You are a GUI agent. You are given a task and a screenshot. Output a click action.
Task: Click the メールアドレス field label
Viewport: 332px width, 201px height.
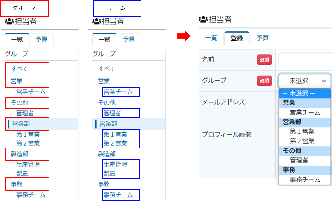(x=223, y=102)
